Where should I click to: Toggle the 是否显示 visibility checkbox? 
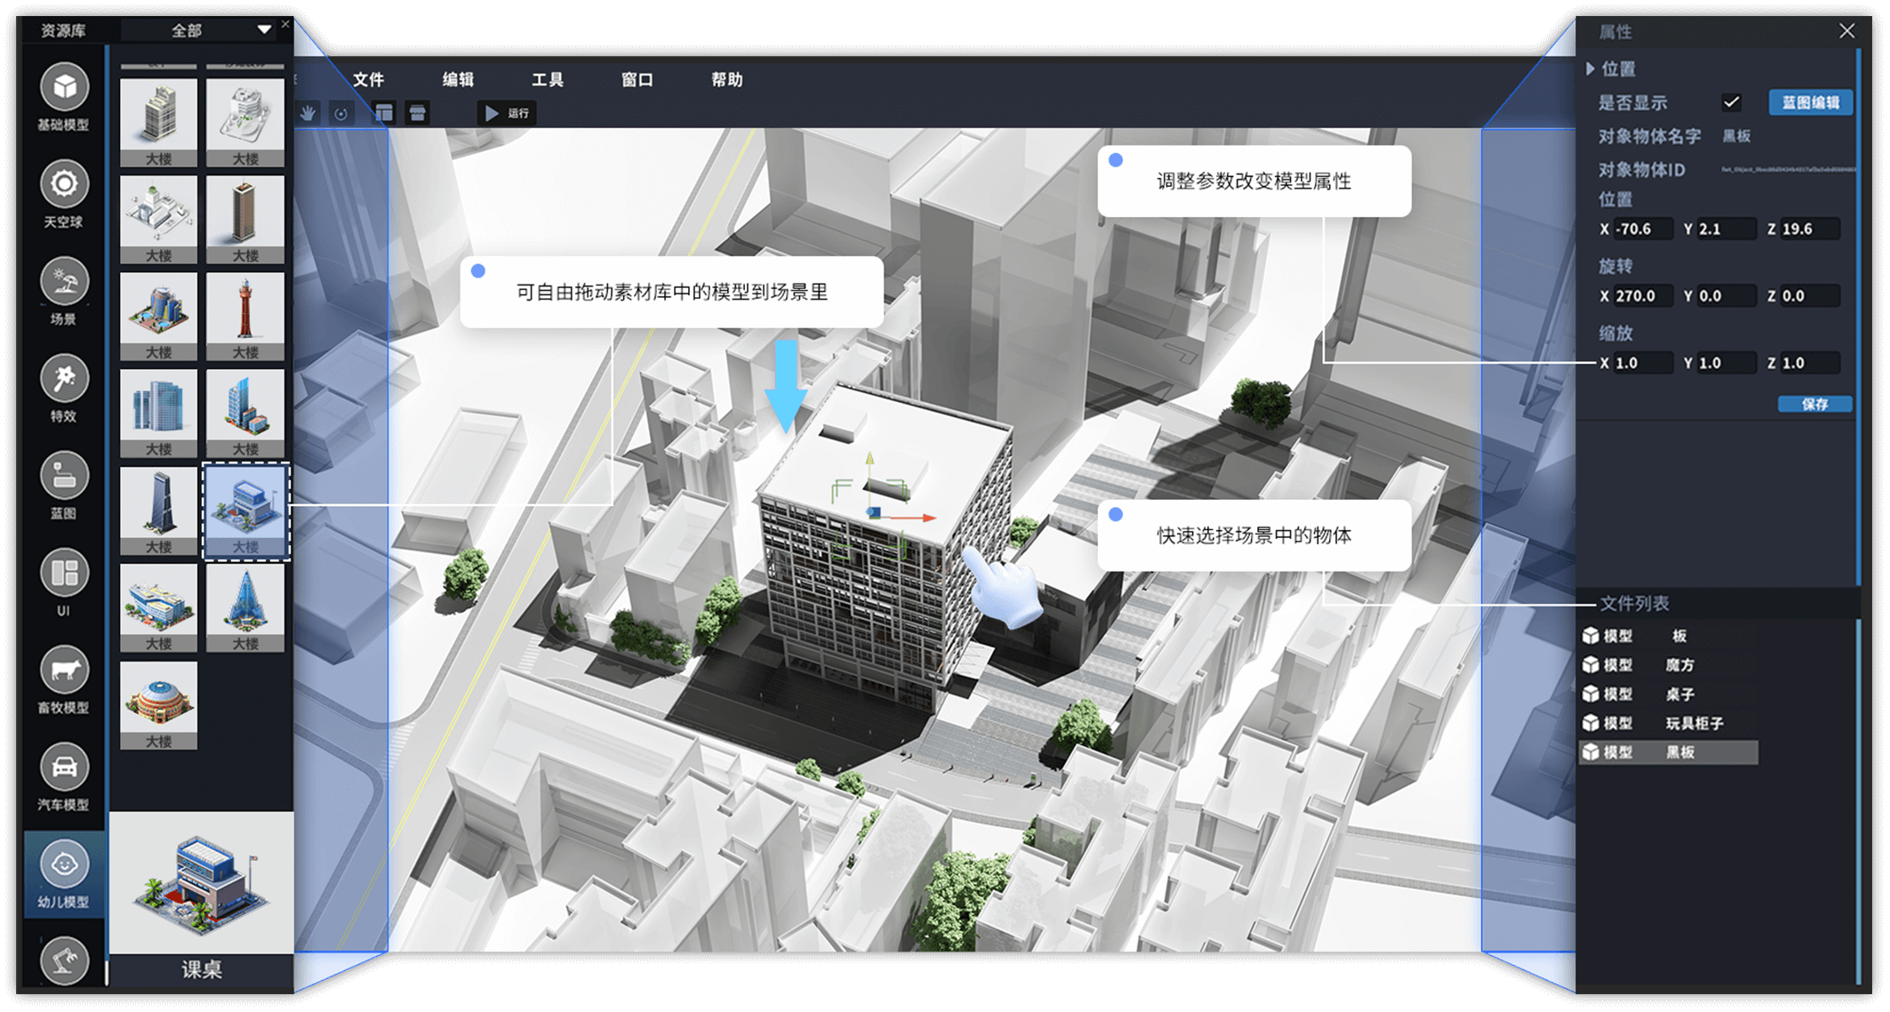pyautogui.click(x=1731, y=102)
